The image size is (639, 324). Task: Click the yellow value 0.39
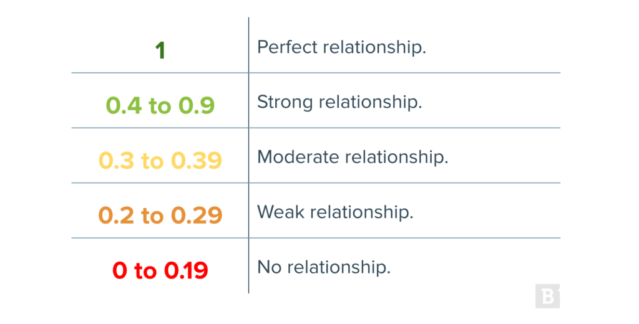pos(197,161)
